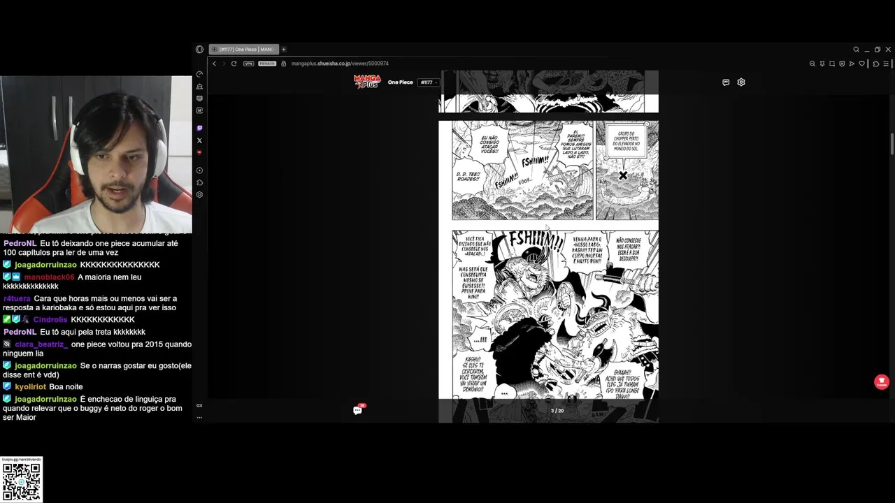Open a new tab with plus button
Screen dimensions: 895x503
(x=284, y=50)
